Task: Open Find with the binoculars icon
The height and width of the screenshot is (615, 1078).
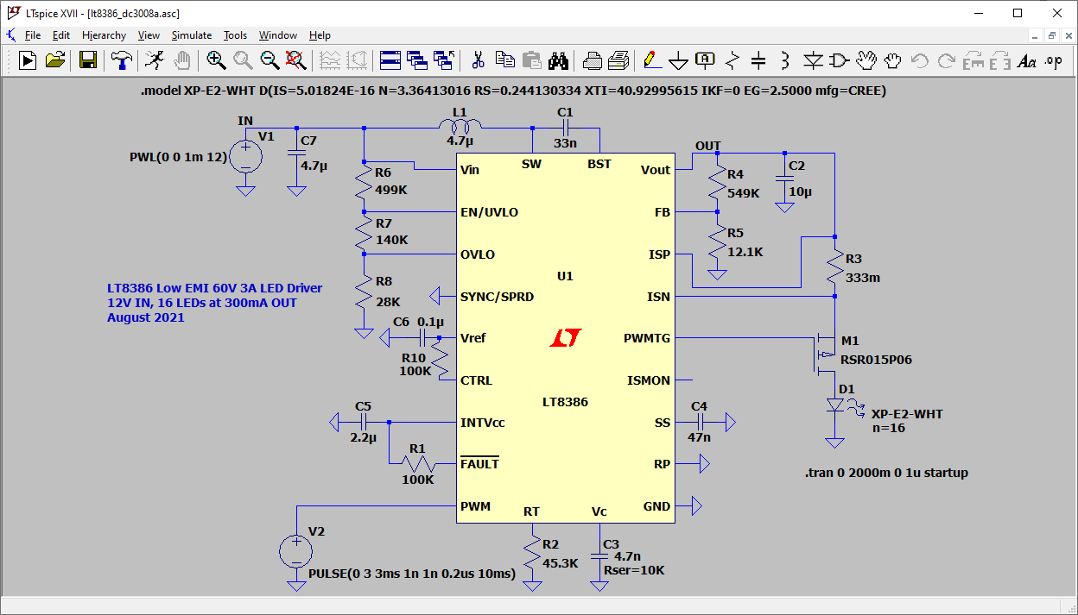Action: 558,60
